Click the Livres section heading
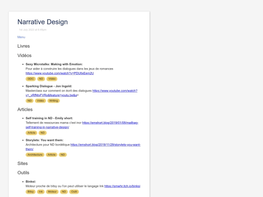 24,46
